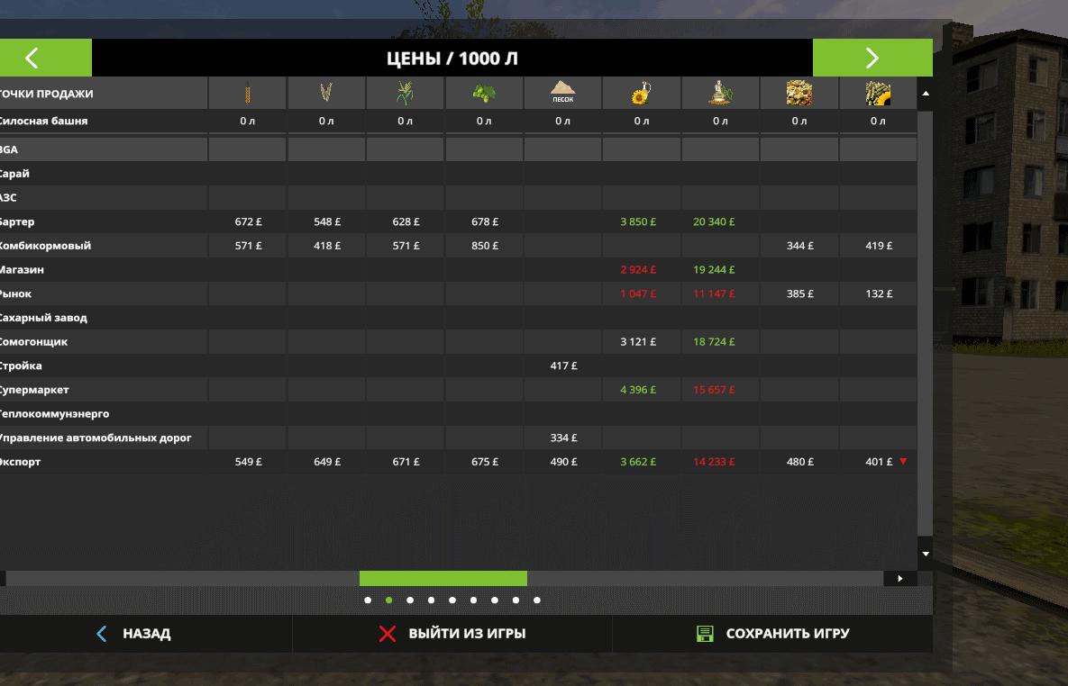Select the first page indicator dot
Viewport: 1068px width, 686px height.
[368, 600]
